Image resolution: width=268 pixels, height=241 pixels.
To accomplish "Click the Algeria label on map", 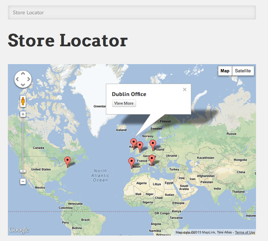I will (141, 183).
